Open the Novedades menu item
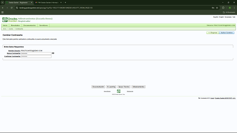This screenshot has height=133, width=237. point(15,25)
